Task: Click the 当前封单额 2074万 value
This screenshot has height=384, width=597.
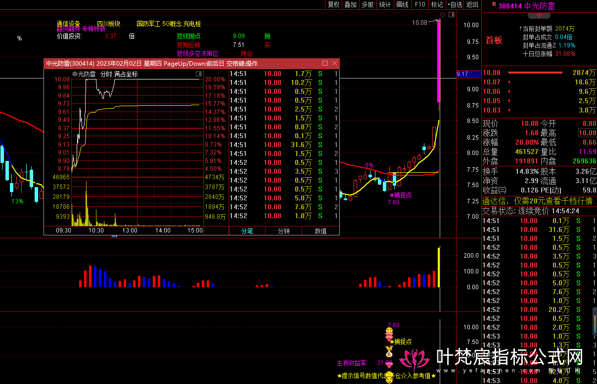Action: 564,29
